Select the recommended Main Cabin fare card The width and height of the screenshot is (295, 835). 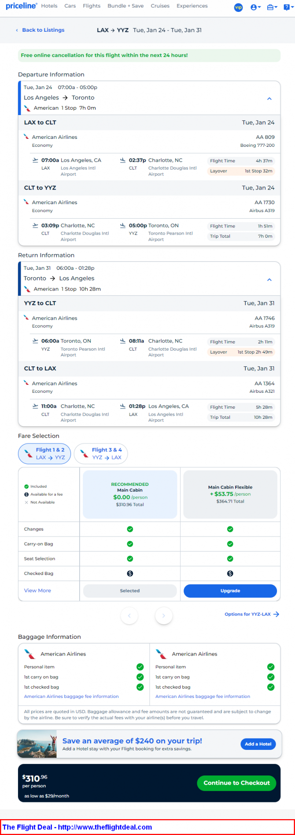coord(130,494)
